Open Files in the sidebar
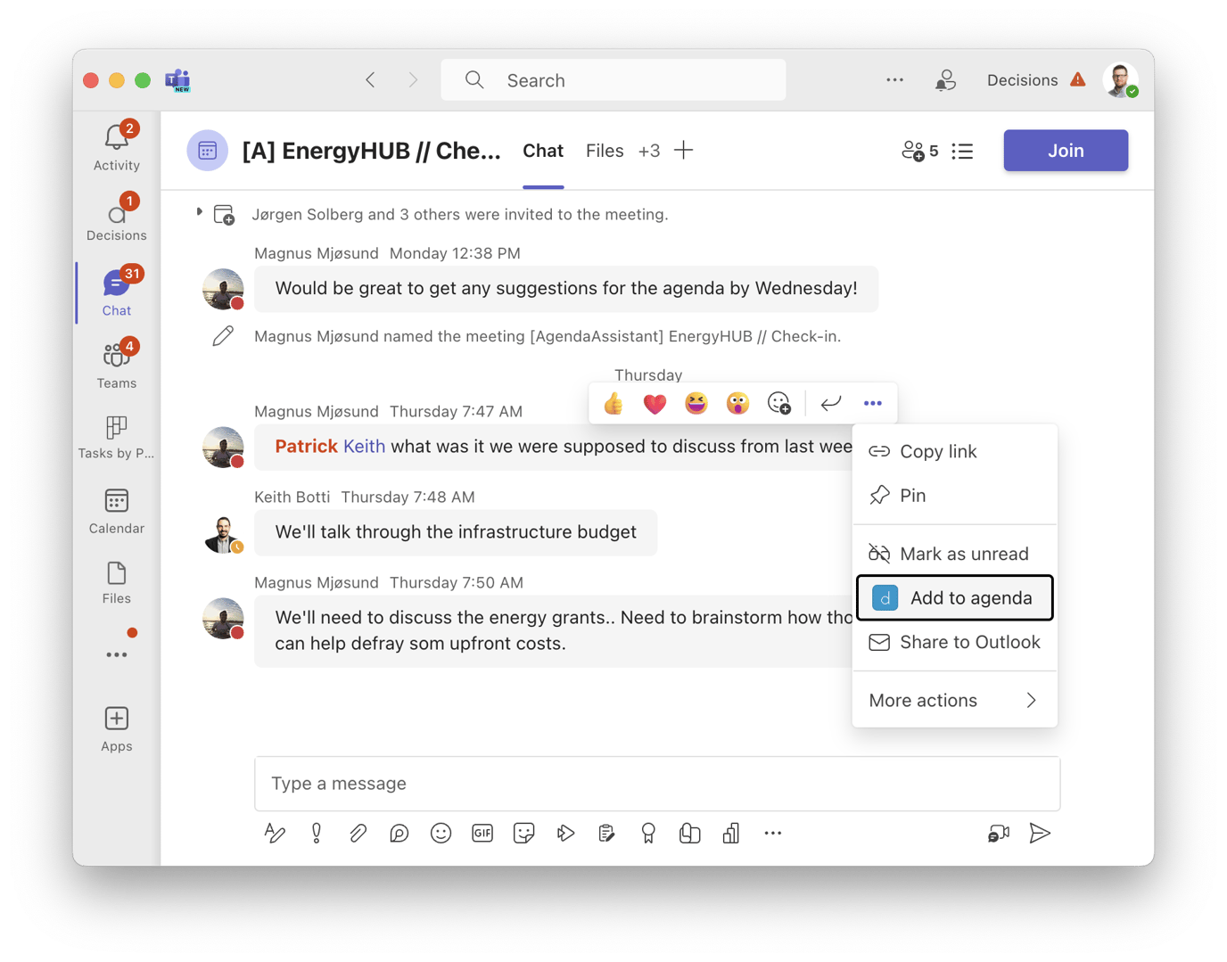Screen dimensions: 1227x962 pyautogui.click(x=116, y=583)
